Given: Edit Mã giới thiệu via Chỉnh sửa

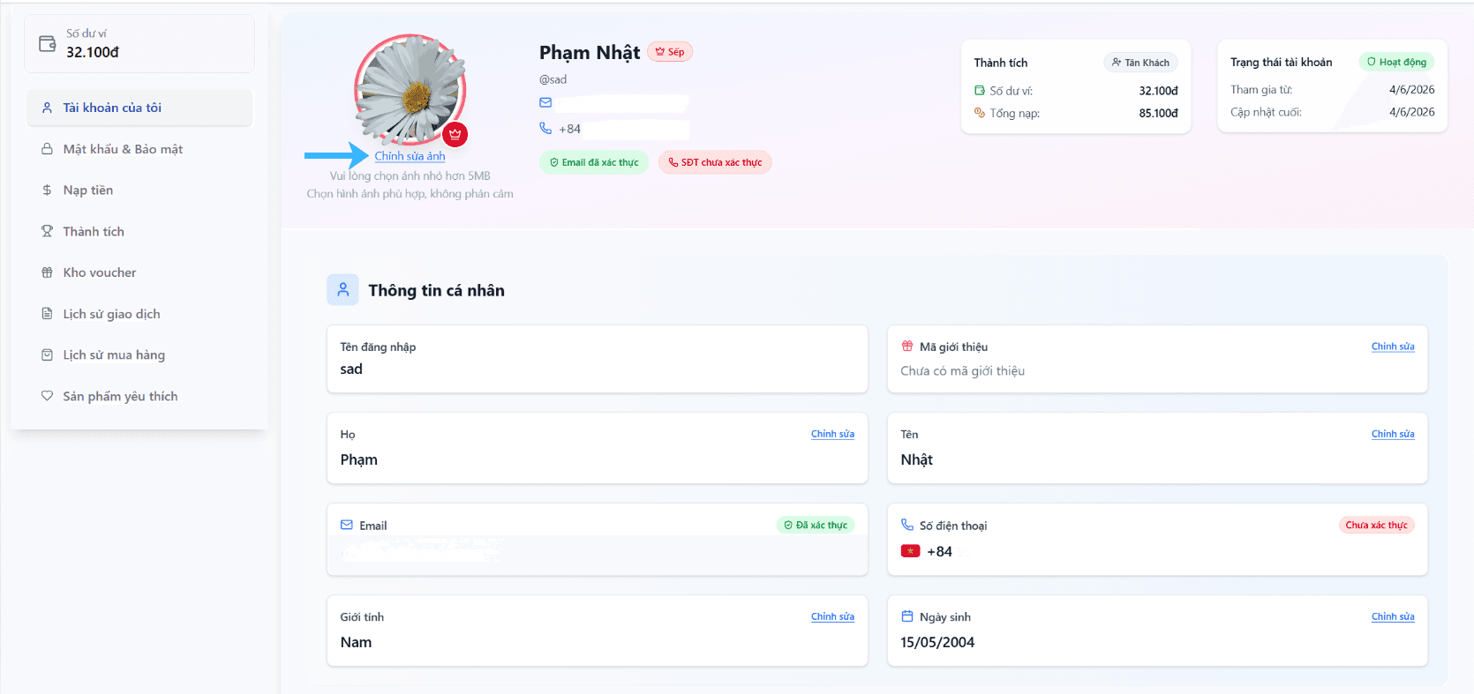Looking at the screenshot, I should tap(1393, 347).
